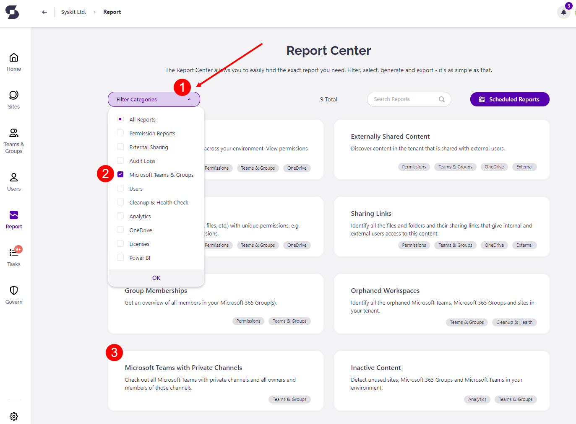
Task: Open the Users section
Action: pyautogui.click(x=13, y=181)
